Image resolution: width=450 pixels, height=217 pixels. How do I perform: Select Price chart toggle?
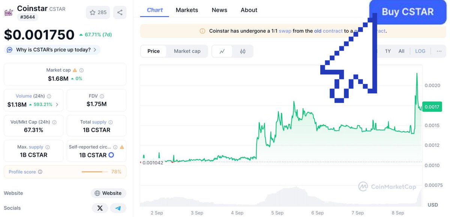154,51
